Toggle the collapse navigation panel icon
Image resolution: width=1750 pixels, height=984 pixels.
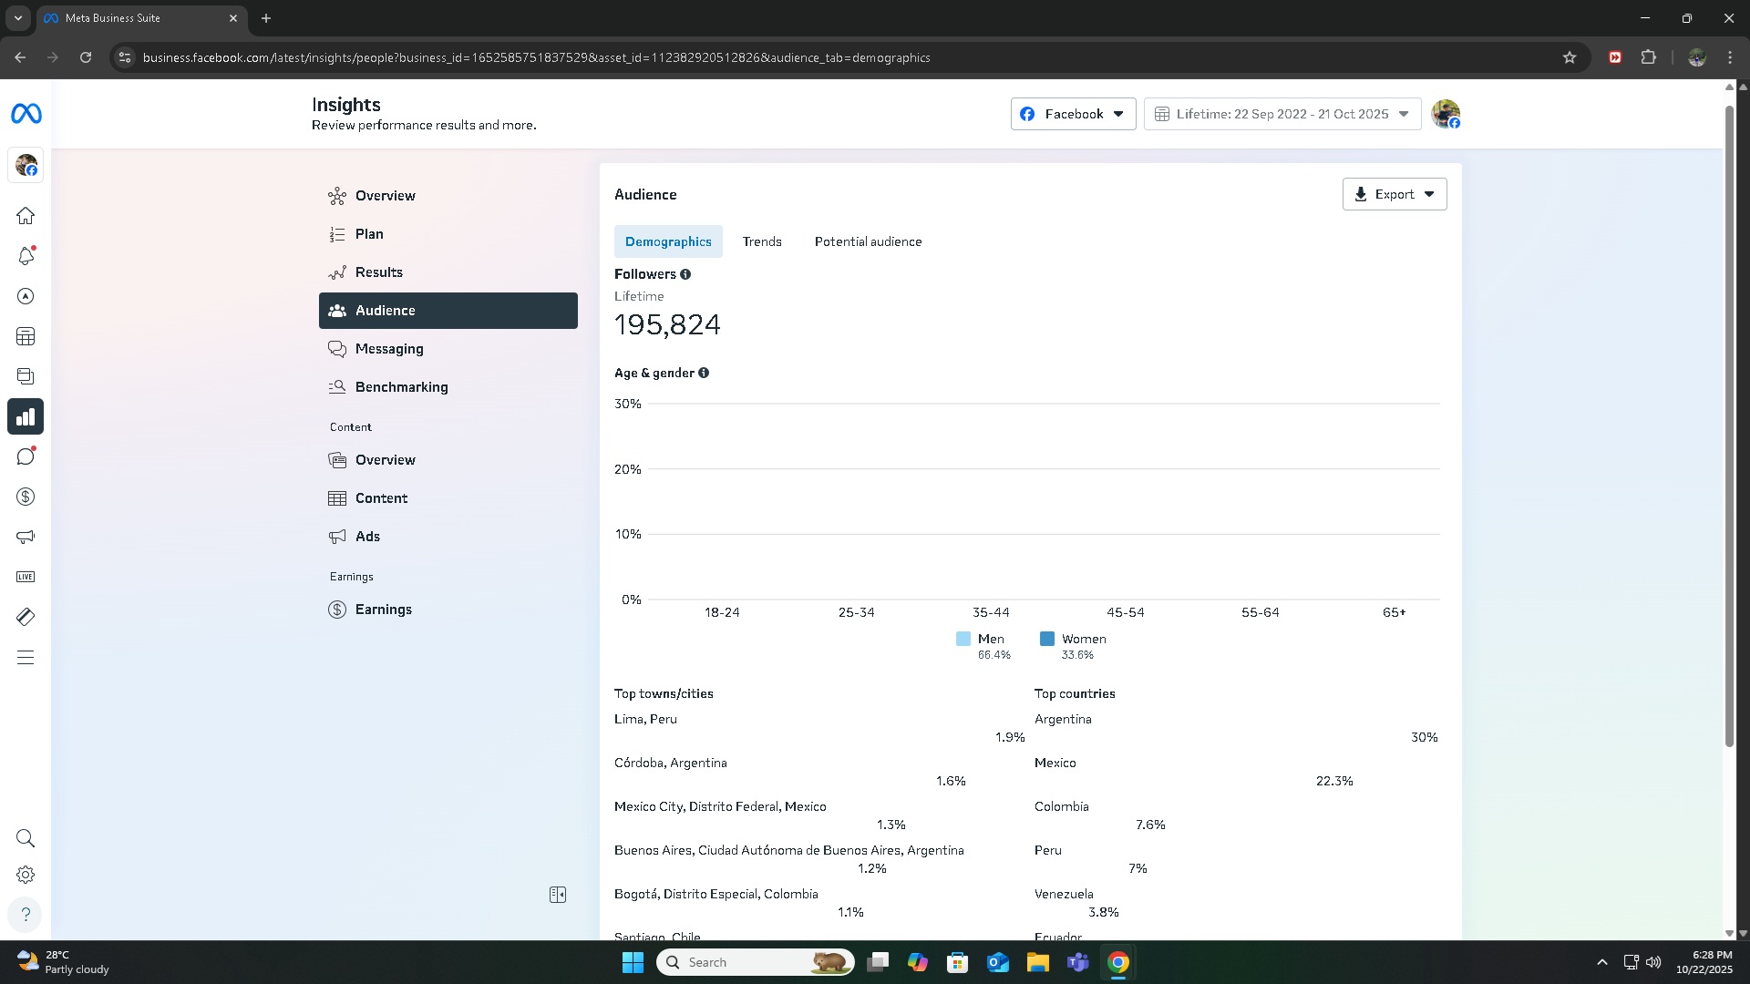click(558, 895)
